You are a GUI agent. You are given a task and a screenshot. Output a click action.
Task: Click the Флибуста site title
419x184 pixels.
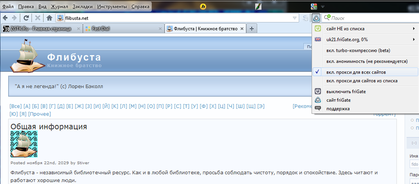click(74, 57)
